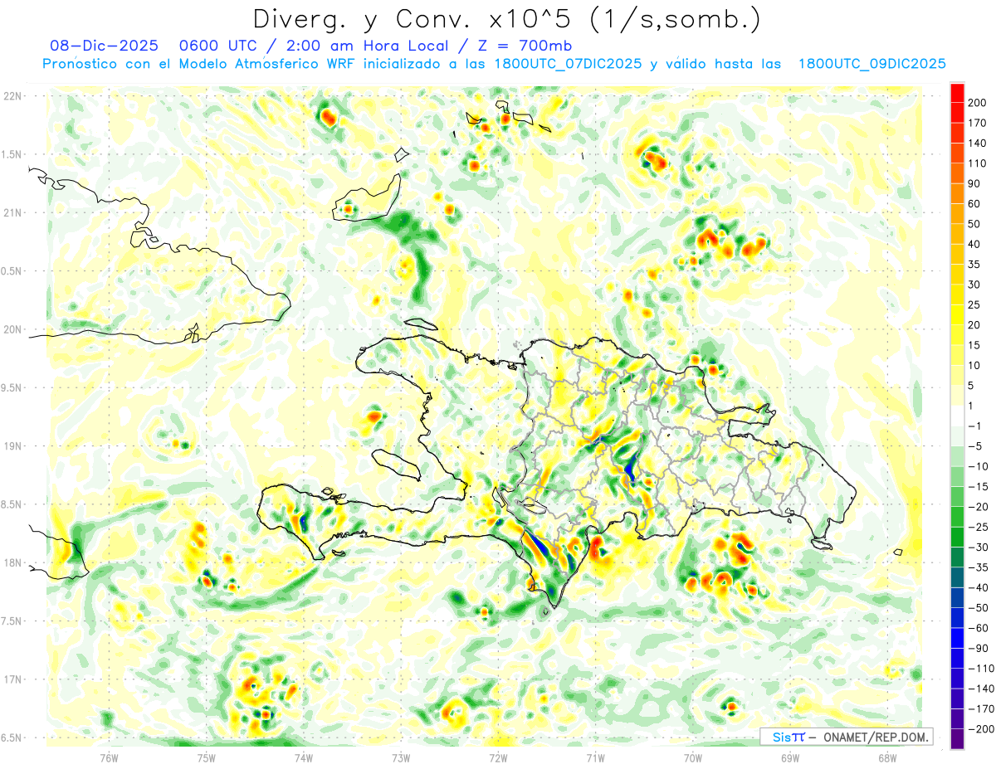Click the '69W' longitude label
The width and height of the screenshot is (996, 769).
[x=790, y=757]
